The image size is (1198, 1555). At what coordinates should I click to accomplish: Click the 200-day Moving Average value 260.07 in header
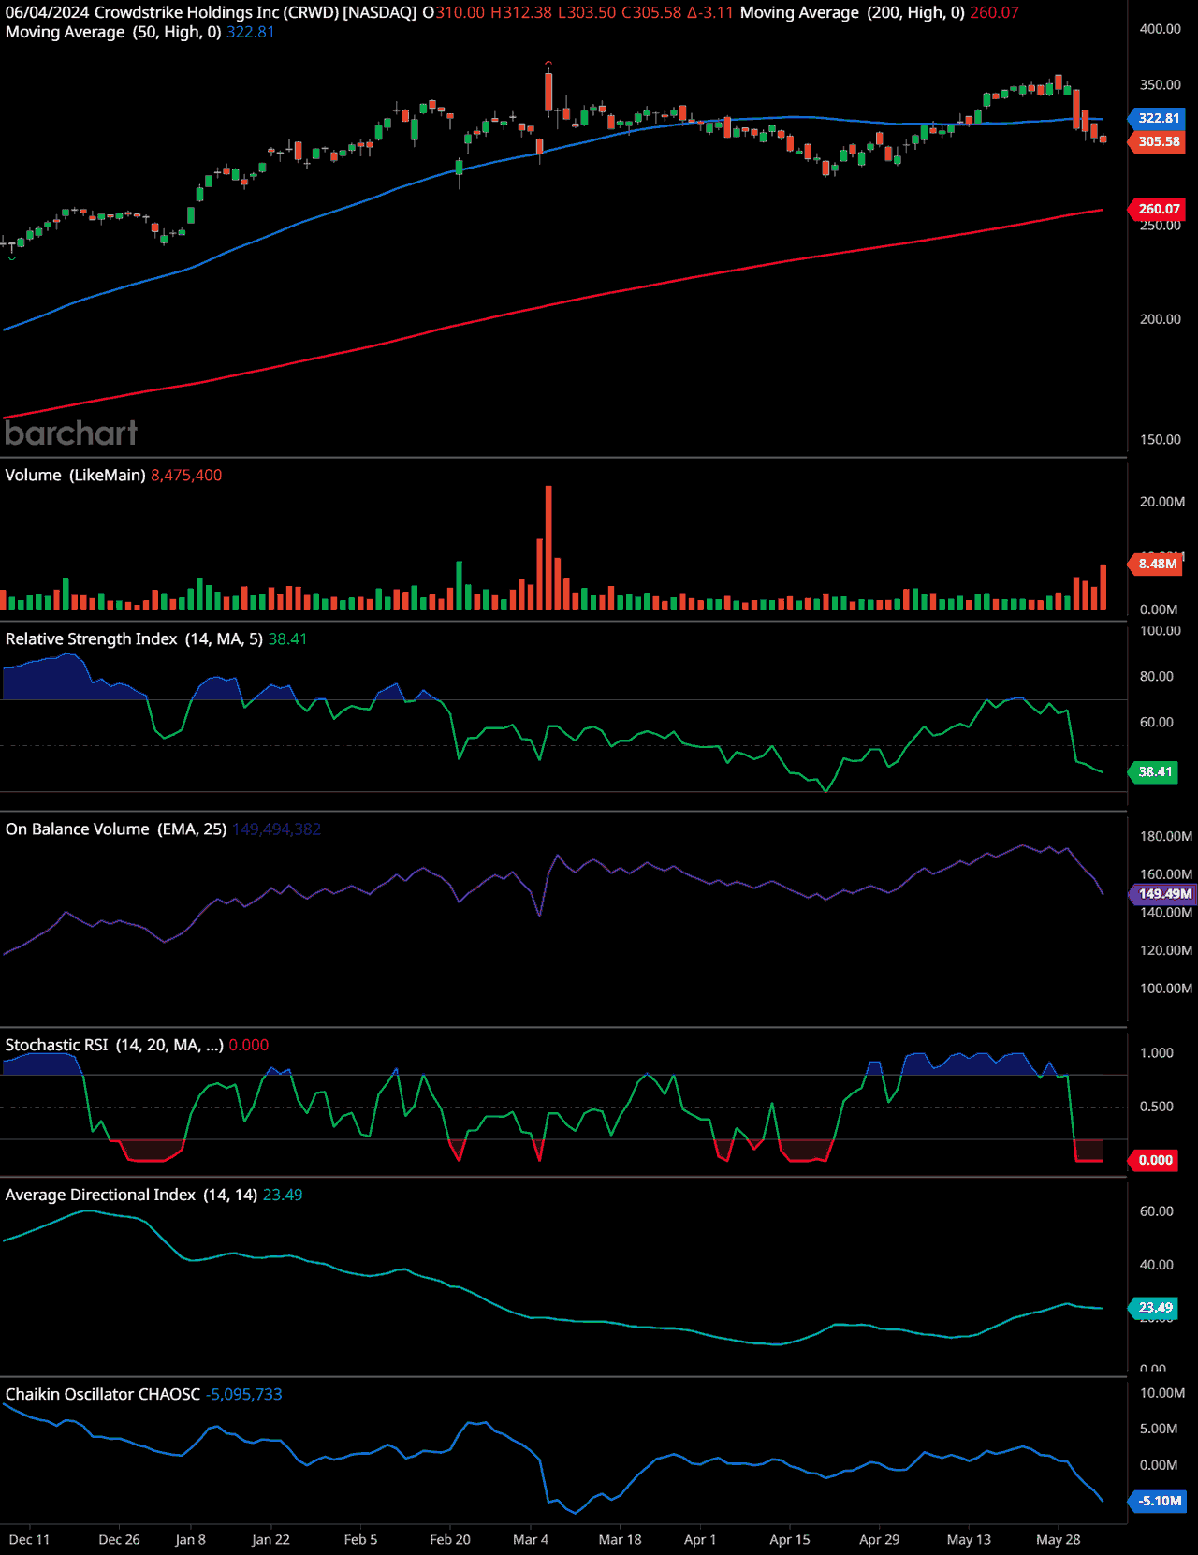click(x=994, y=12)
